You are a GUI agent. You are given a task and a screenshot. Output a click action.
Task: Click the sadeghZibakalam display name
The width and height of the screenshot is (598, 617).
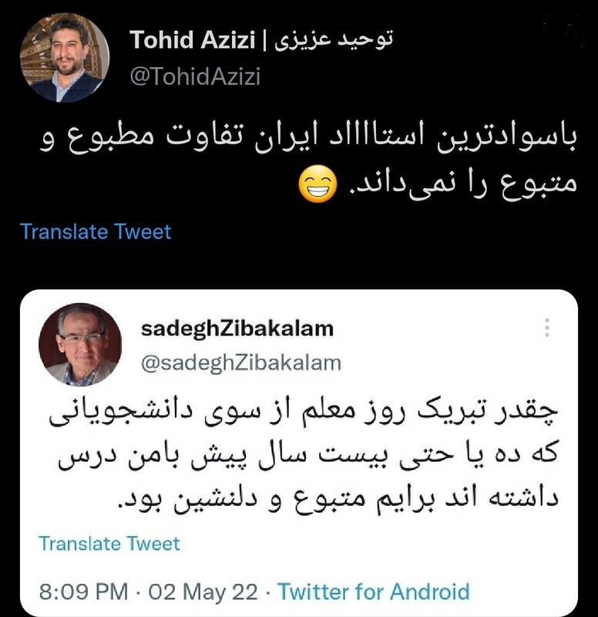tap(237, 329)
